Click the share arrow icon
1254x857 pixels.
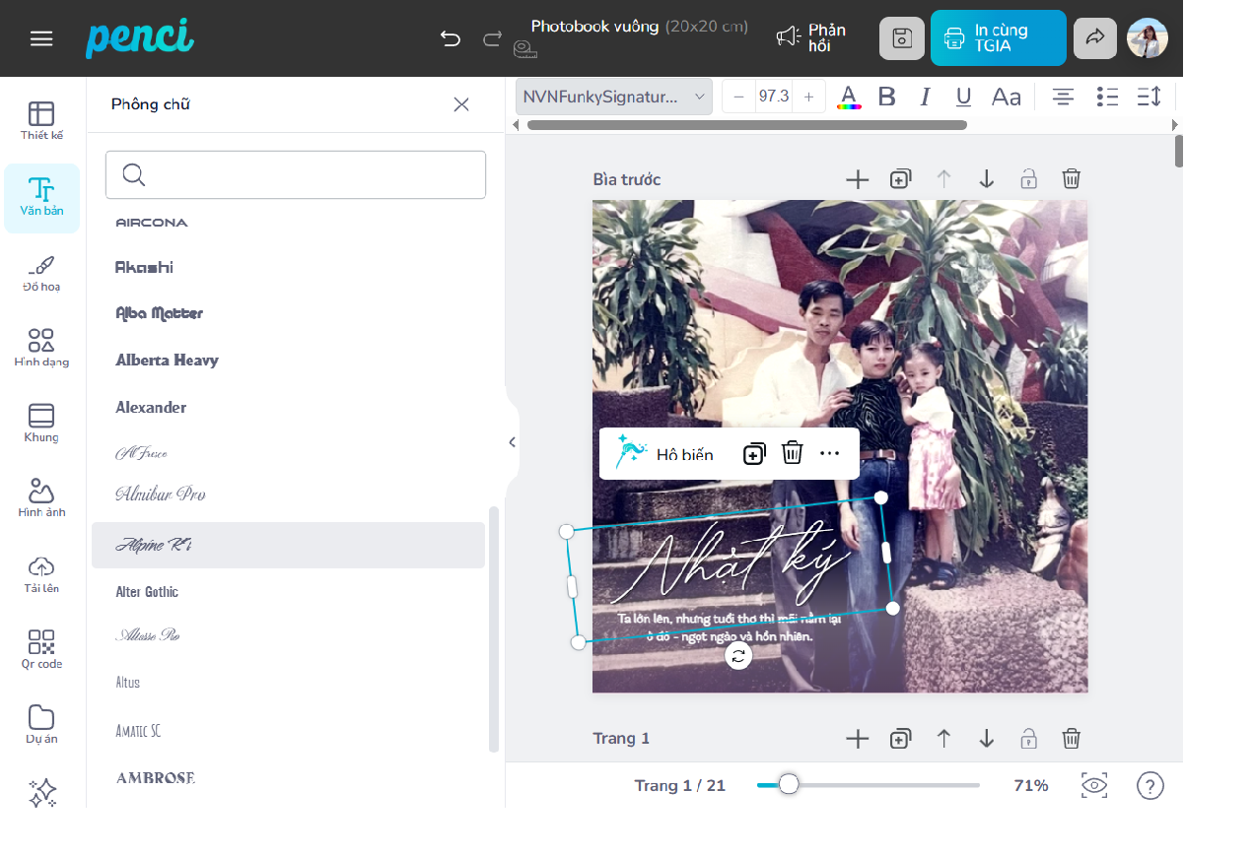click(x=1095, y=38)
